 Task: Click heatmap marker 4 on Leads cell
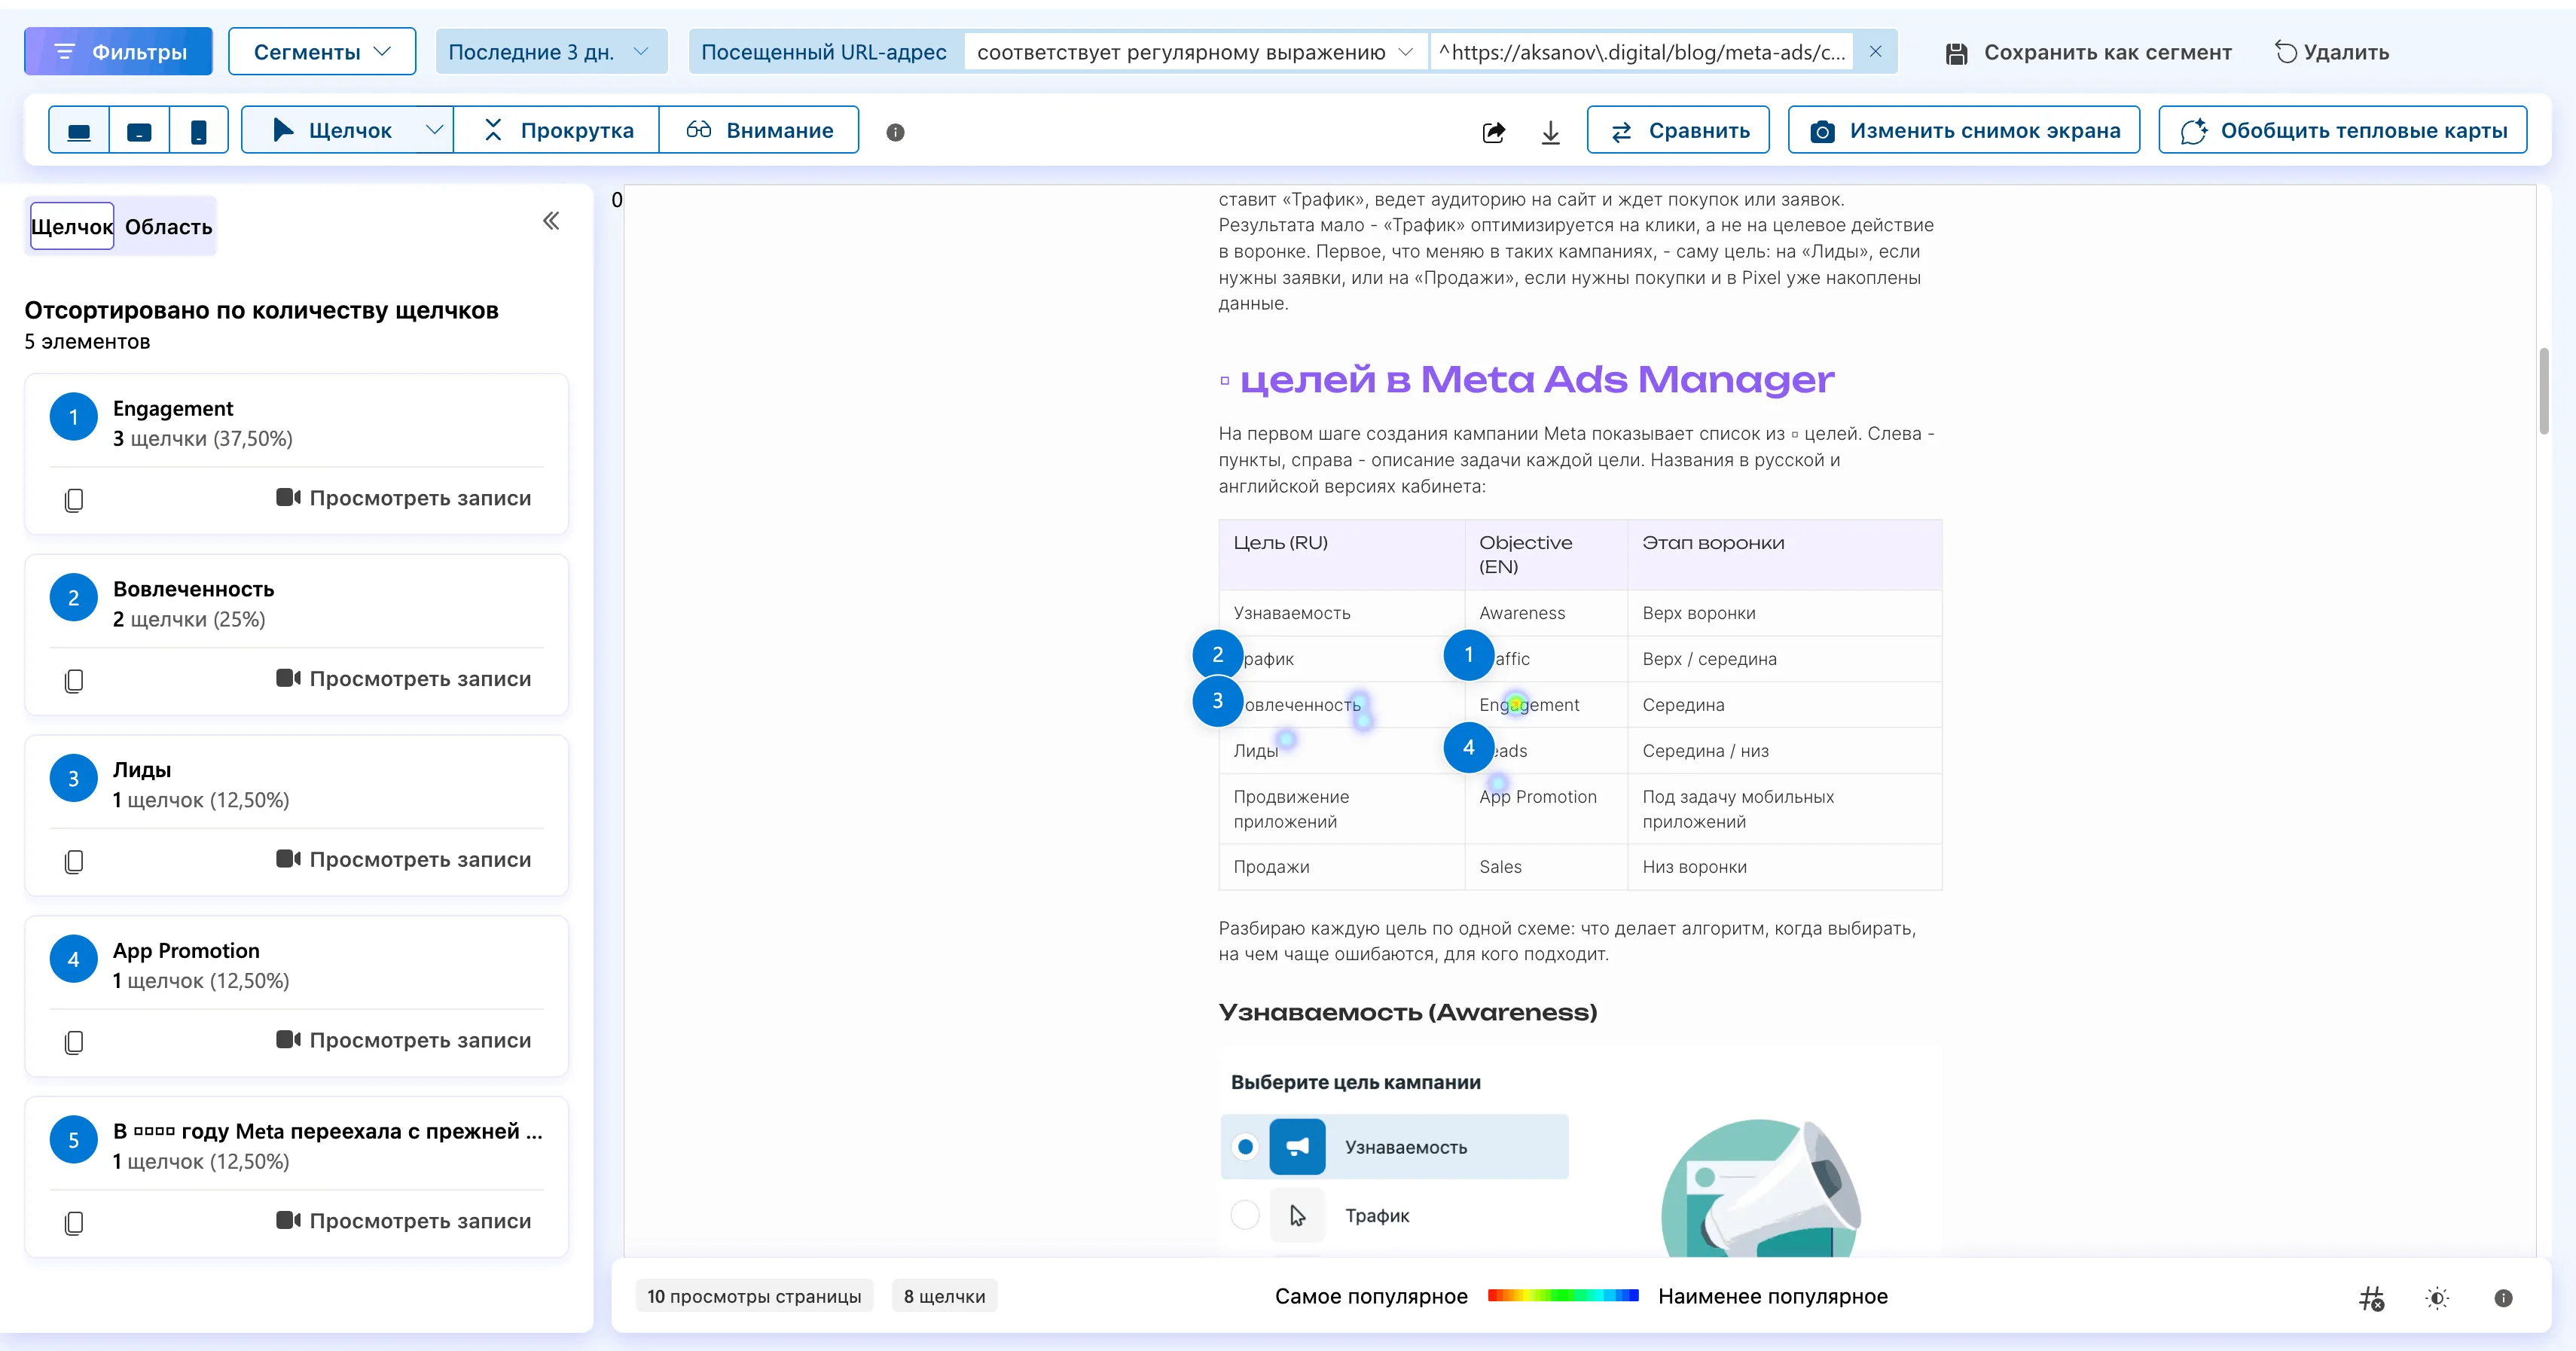coord(1469,748)
